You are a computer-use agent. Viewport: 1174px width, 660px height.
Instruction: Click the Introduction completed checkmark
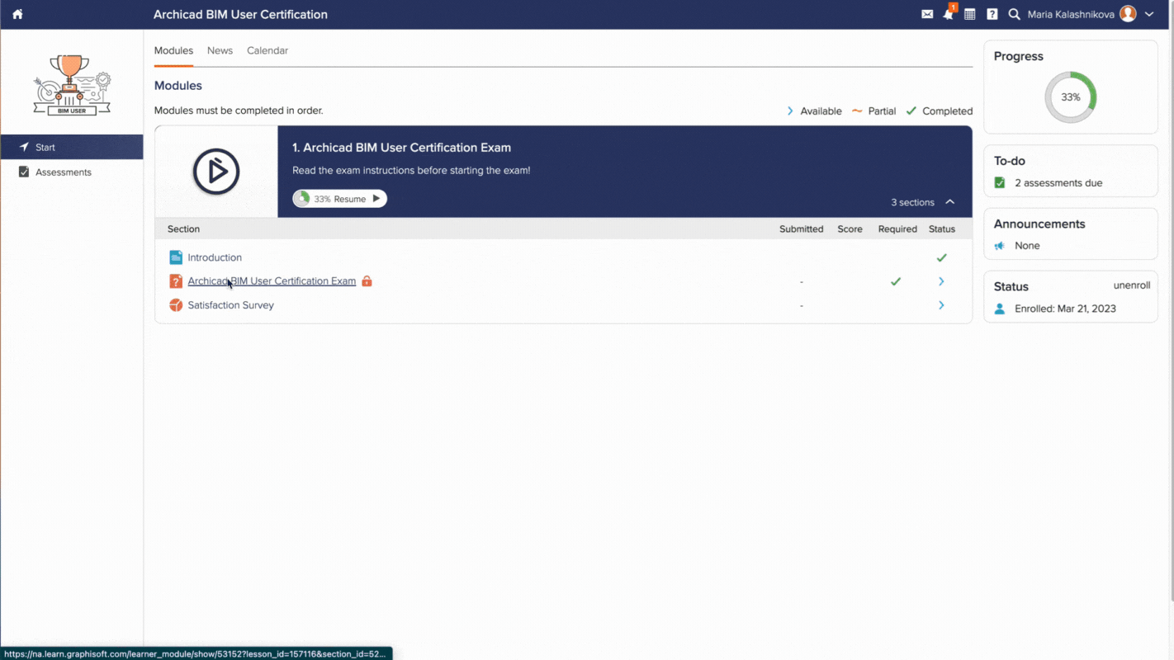click(x=941, y=257)
